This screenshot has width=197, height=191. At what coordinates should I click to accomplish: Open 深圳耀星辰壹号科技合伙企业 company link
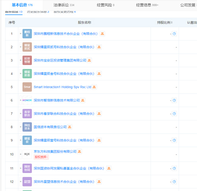pos(64,140)
